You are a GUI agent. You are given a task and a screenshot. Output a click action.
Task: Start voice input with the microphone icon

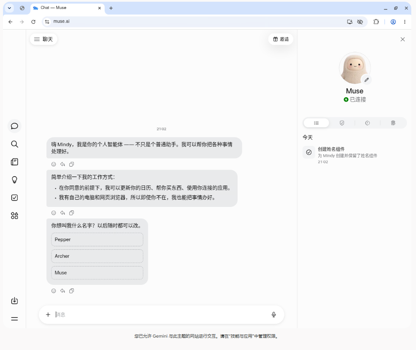click(274, 314)
